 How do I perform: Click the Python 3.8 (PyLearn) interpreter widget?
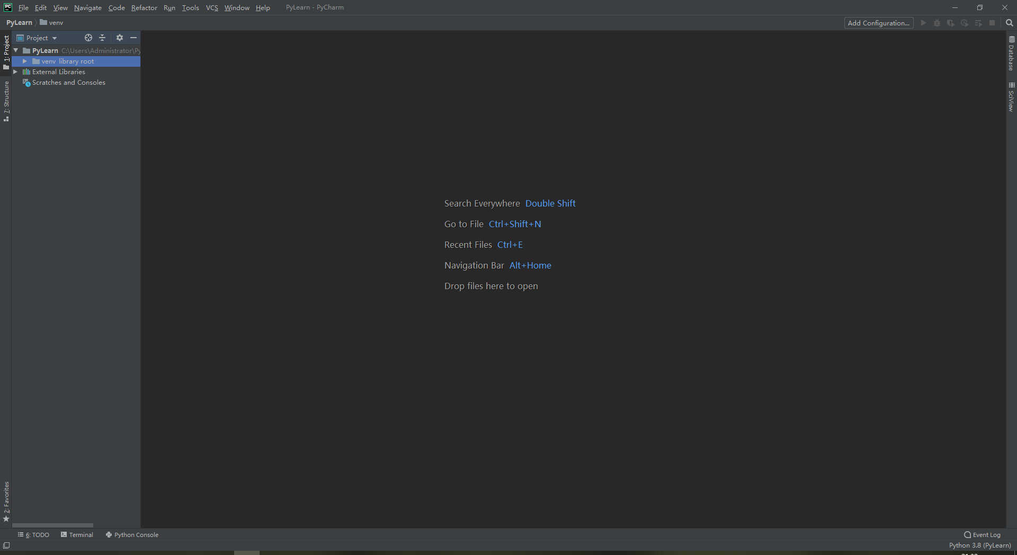[x=980, y=545]
